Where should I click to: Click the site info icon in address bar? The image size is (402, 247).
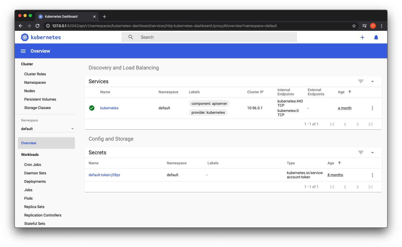coord(48,26)
